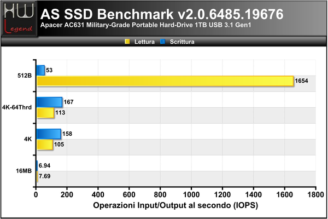Image resolution: width=328 pixels, height=219 pixels.
Task: Click the x-axis tick label 200
Action: point(67,195)
